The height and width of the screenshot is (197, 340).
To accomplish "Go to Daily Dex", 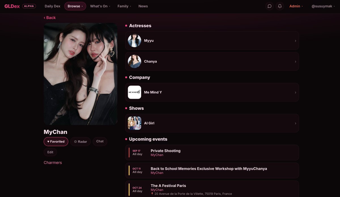I will [x=53, y=6].
